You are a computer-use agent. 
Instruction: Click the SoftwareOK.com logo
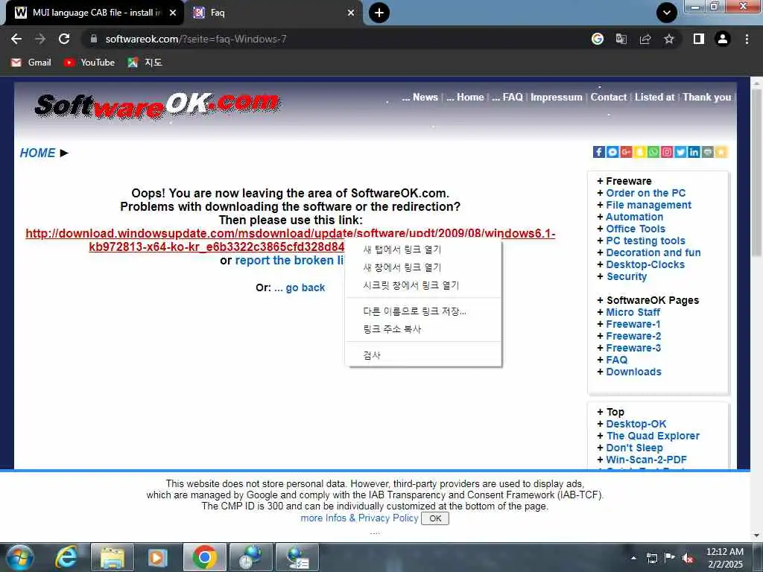click(157, 105)
